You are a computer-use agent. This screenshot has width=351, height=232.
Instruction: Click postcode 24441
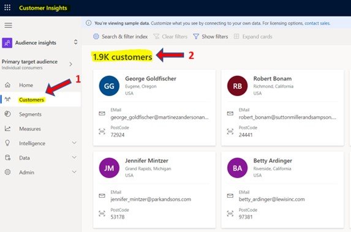pyautogui.click(x=246, y=135)
